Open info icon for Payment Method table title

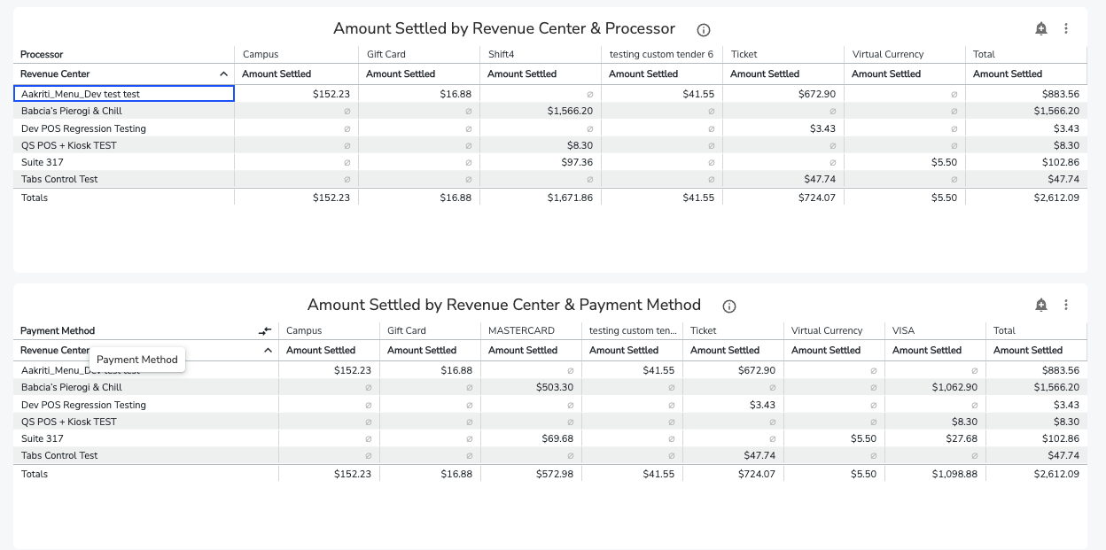point(729,306)
